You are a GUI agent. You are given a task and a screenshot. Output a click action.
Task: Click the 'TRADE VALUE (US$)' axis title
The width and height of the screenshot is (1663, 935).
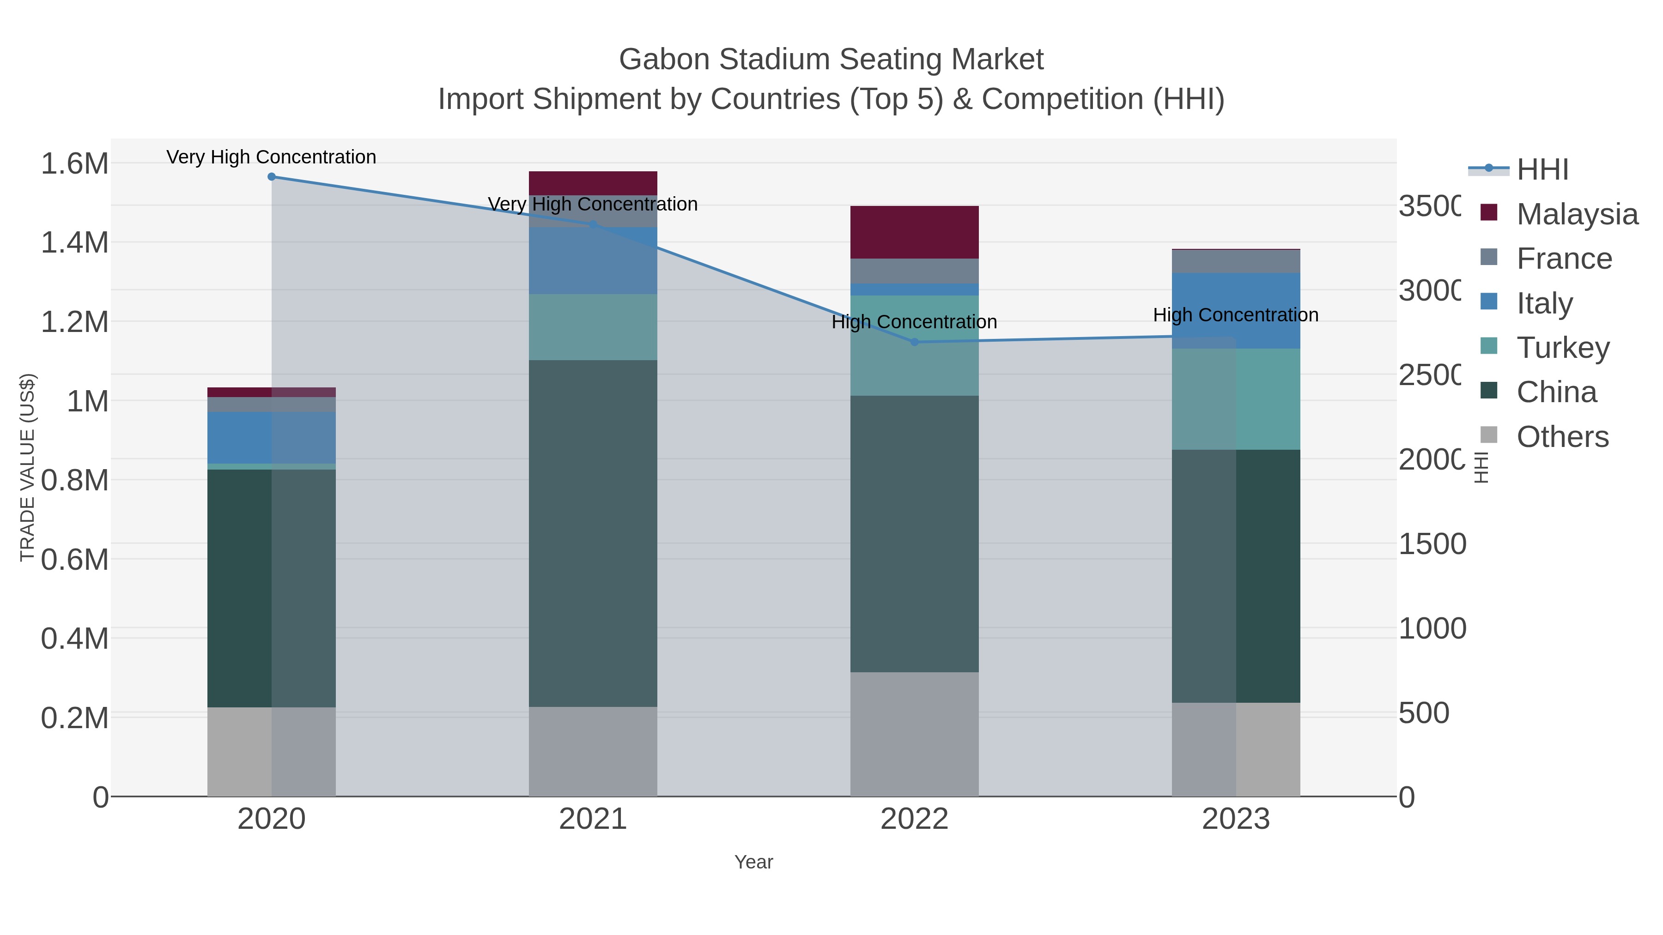tap(27, 467)
